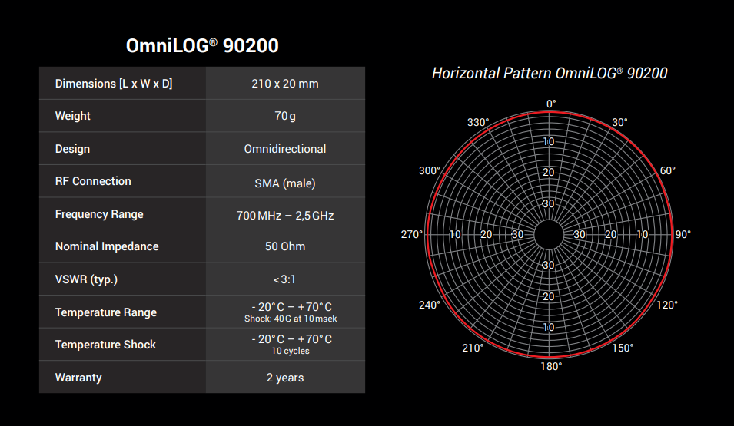The width and height of the screenshot is (734, 426).
Task: Select the 50 Ohm value
Action: 285,246
